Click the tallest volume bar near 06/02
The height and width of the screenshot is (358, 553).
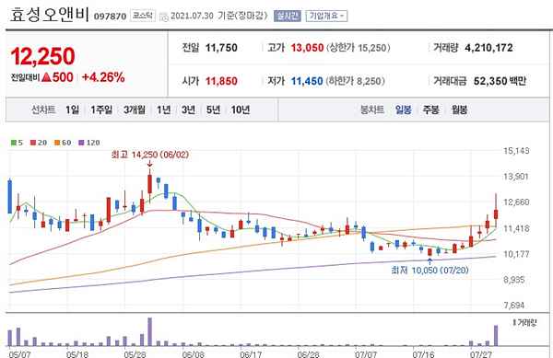tap(150, 331)
